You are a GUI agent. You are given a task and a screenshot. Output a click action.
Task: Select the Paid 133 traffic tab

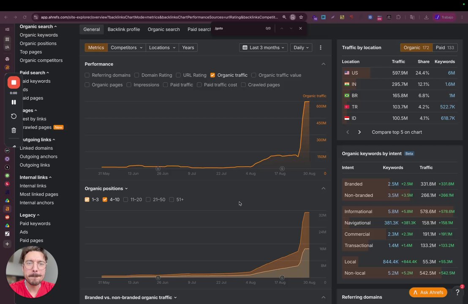click(445, 47)
